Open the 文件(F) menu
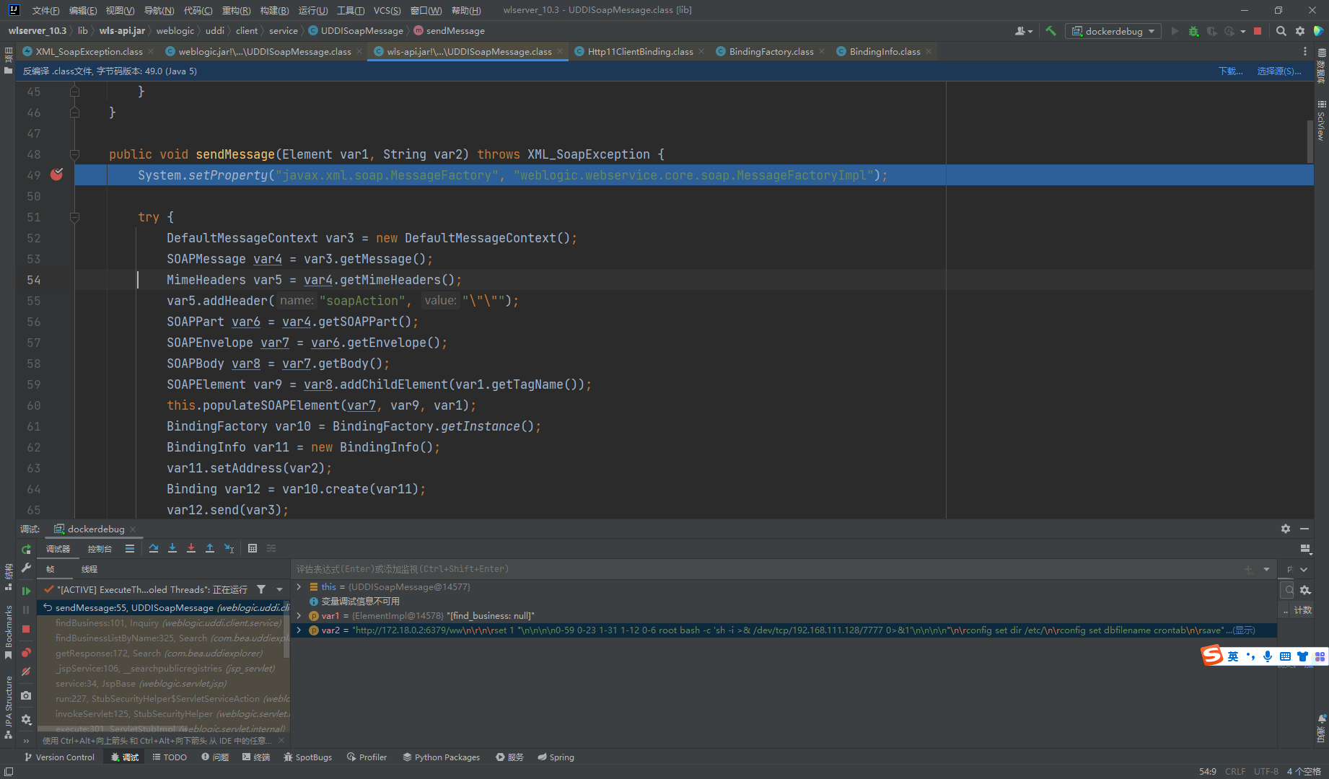This screenshot has width=1329, height=779. click(x=45, y=10)
